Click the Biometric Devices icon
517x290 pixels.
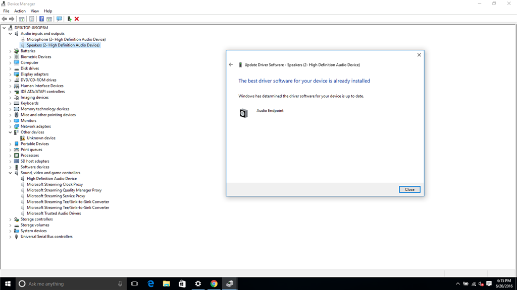coord(17,57)
